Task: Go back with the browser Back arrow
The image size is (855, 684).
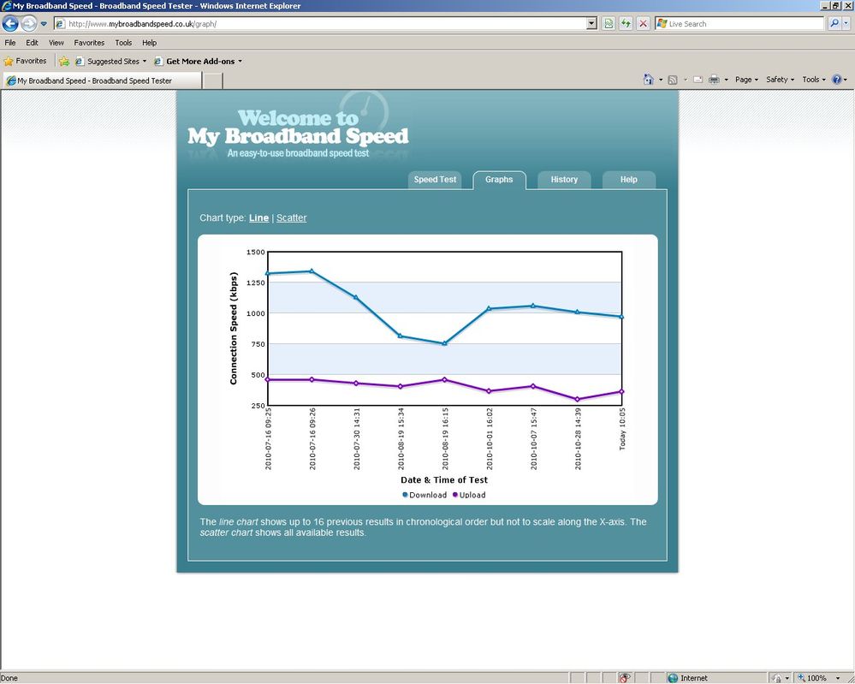Action: coord(10,23)
